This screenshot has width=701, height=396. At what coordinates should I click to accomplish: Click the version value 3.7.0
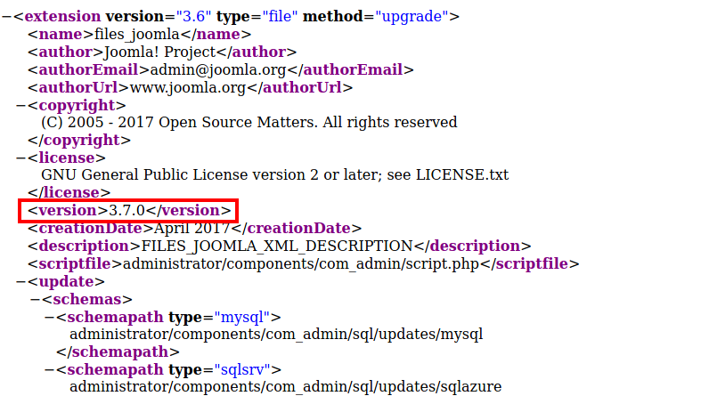[x=127, y=210]
